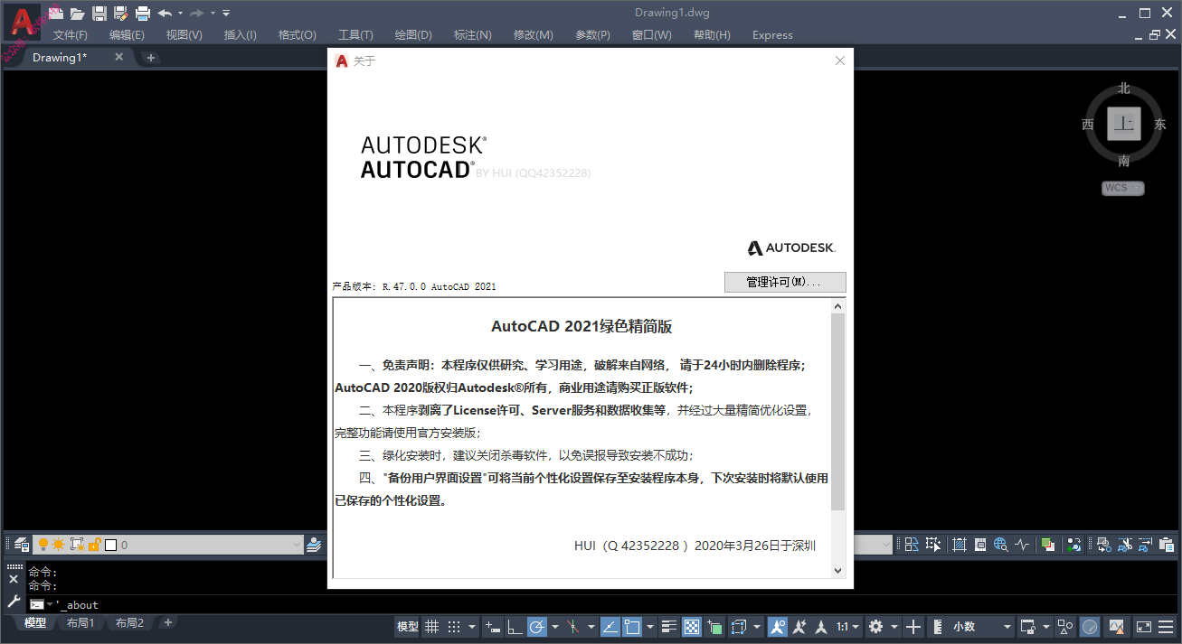
Task: Open the Express menu
Action: click(772, 35)
